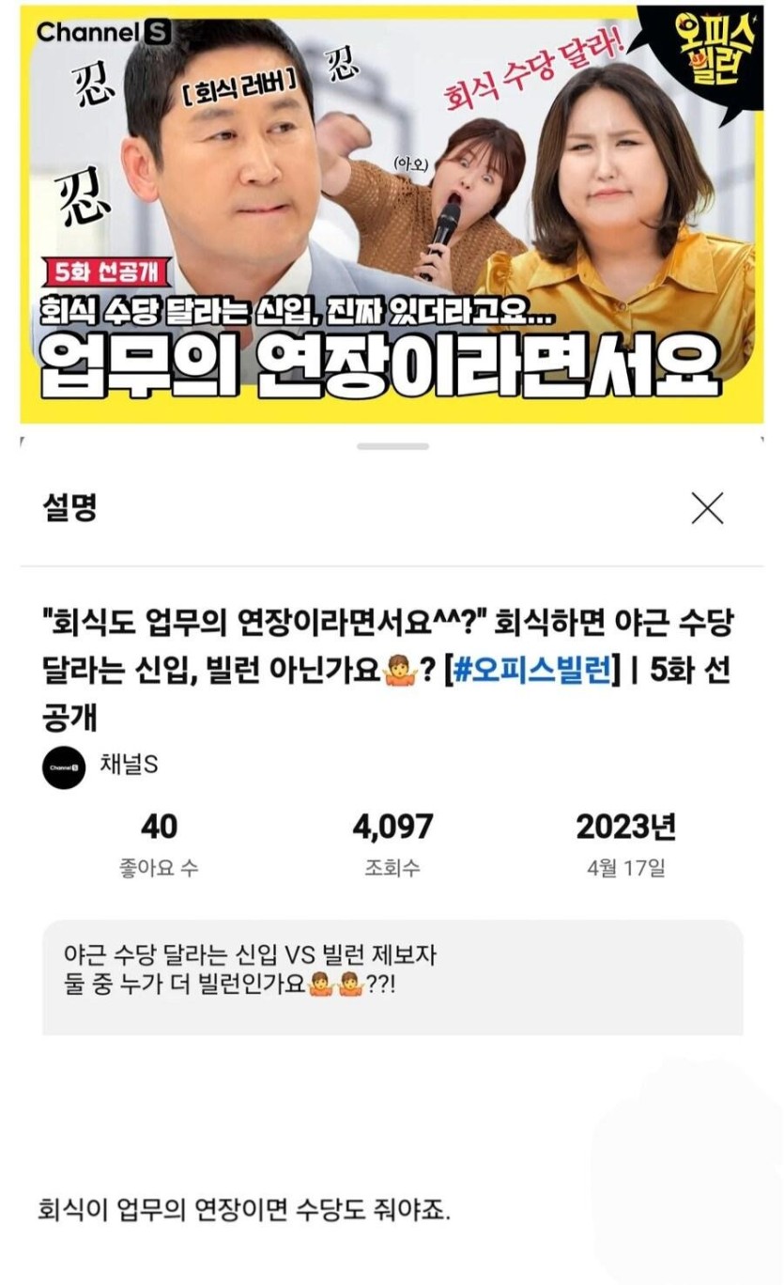
Task: Tap the gray video description box
Action: pyautogui.click(x=392, y=978)
